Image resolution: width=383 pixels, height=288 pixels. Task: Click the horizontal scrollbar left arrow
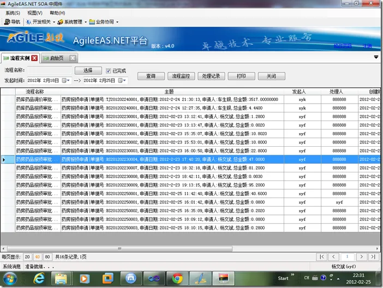click(x=3, y=249)
